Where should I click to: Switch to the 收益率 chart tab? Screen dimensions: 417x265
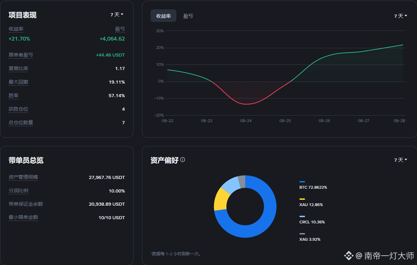click(163, 16)
